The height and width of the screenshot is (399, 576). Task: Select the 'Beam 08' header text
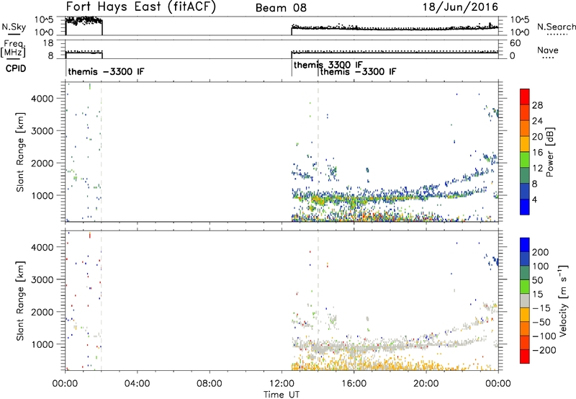pos(281,8)
